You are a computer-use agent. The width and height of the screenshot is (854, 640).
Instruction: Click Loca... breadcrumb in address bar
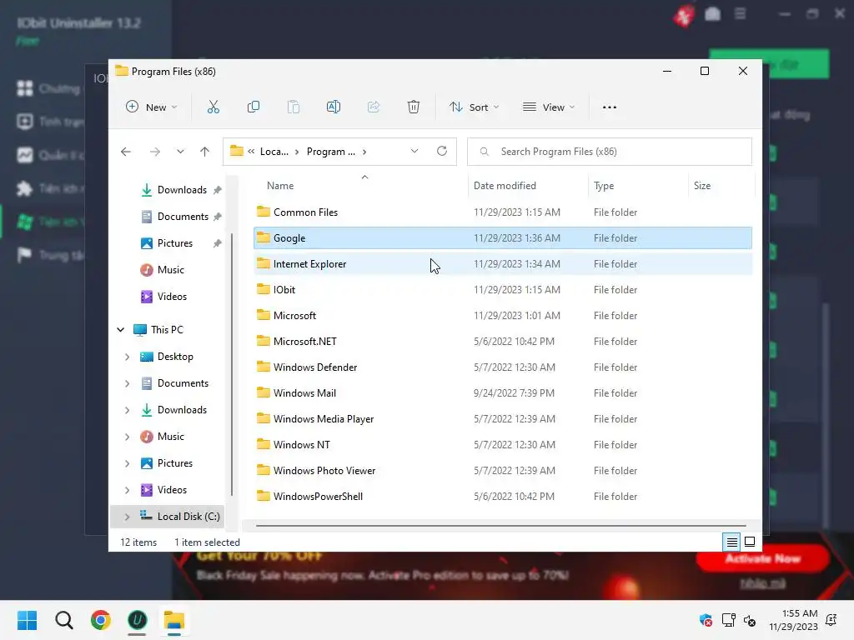click(274, 152)
